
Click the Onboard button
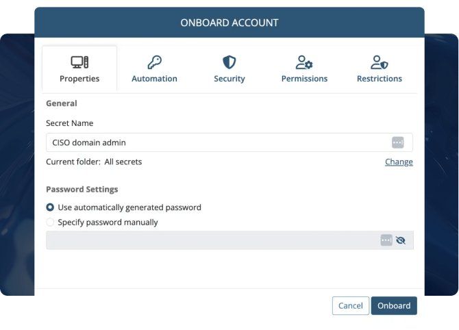(x=394, y=306)
